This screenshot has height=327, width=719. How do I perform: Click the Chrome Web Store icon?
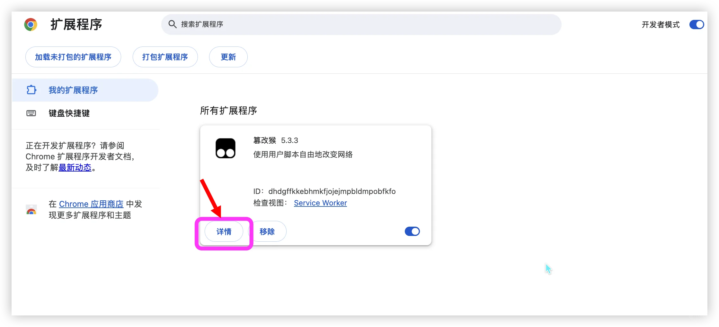(31, 209)
